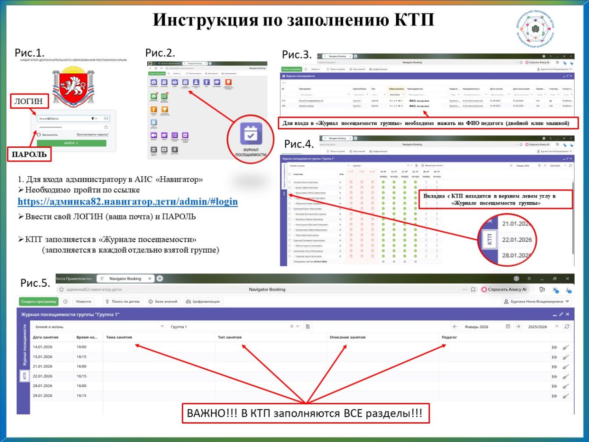The width and height of the screenshot is (589, 442).
Task: Click the fast-forward icon in the 22.01.2026 row
Action: click(554, 377)
